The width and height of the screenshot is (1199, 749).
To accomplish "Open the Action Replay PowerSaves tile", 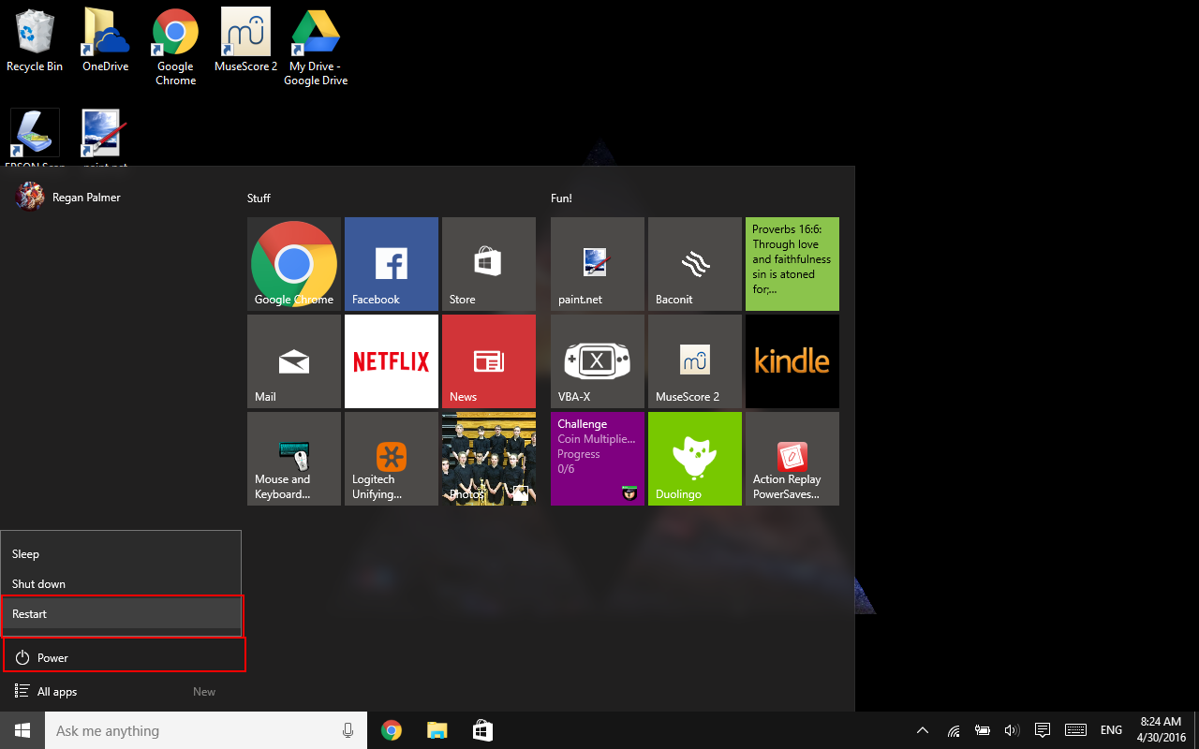I will pos(792,459).
